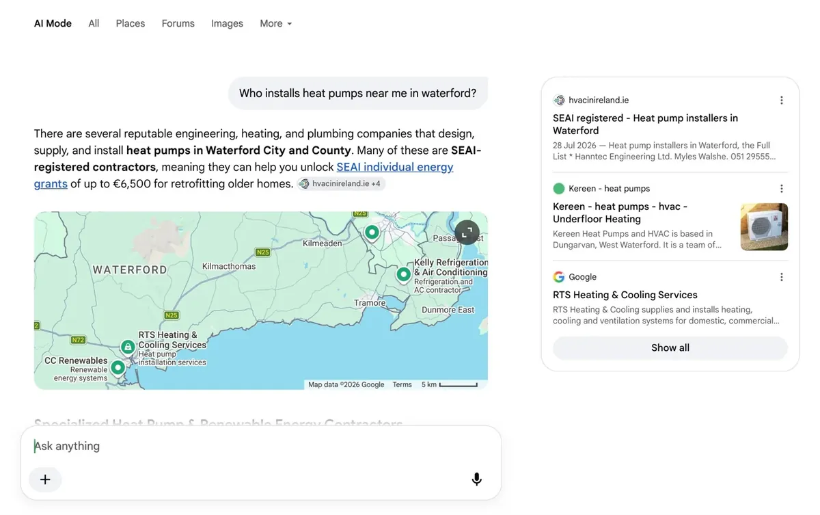Click the green Kereen site favicon
This screenshot has width=820, height=515.
tap(559, 189)
